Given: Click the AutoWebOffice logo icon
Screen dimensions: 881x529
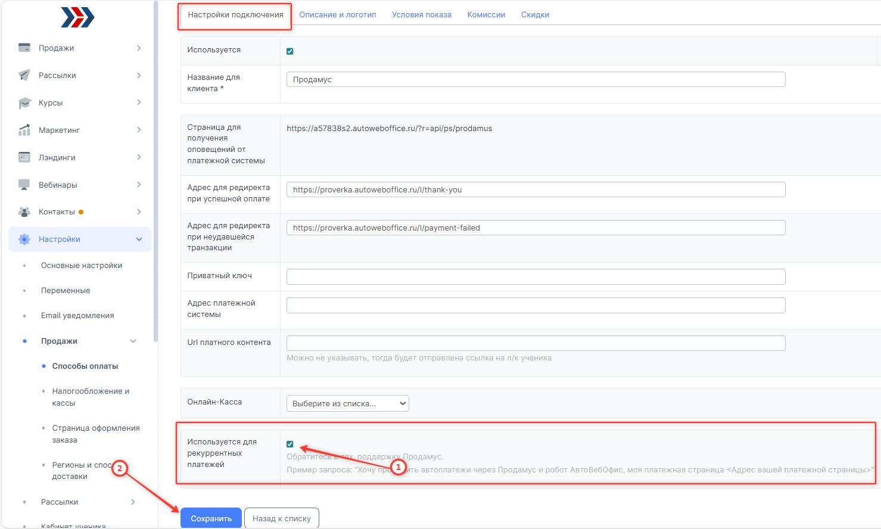Looking at the screenshot, I should (77, 17).
